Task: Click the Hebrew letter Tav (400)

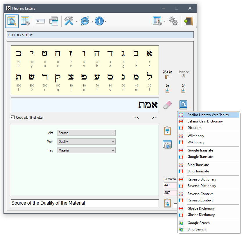Action: coord(19,77)
